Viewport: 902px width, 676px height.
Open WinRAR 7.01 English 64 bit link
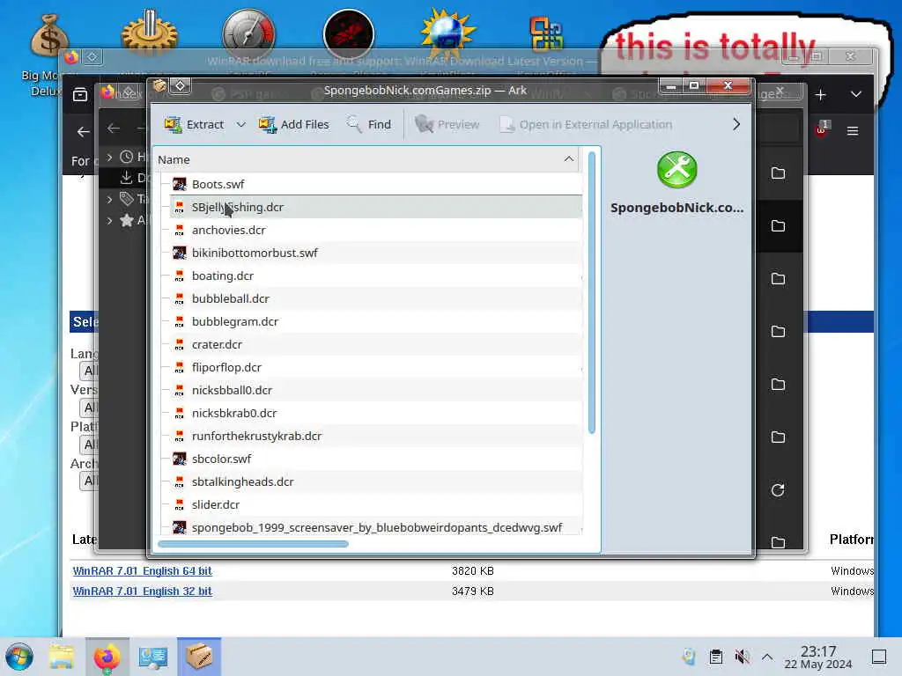click(x=142, y=570)
